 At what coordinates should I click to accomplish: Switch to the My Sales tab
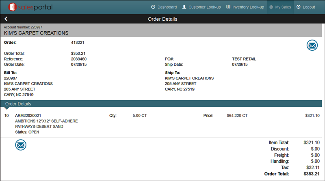[280, 7]
